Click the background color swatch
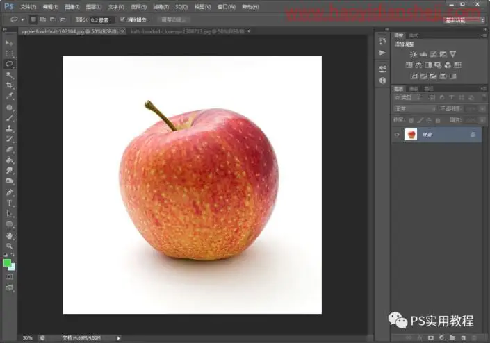This screenshot has height=343, width=490. click(13, 268)
